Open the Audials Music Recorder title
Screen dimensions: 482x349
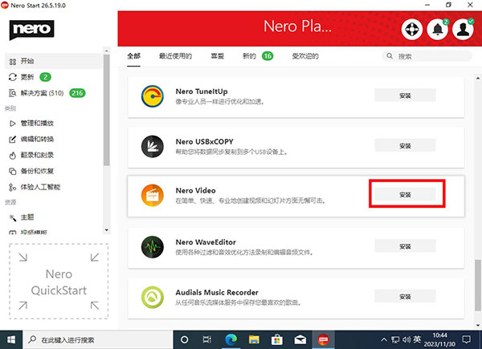point(217,293)
